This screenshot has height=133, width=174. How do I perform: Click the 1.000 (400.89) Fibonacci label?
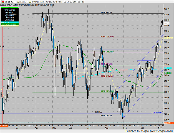(106, 12)
